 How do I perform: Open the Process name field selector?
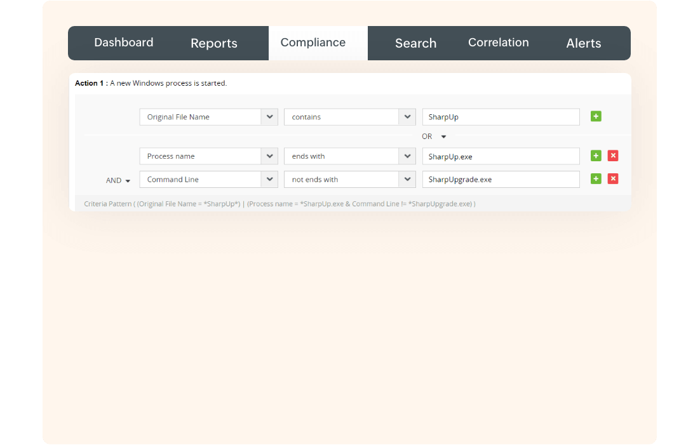269,156
